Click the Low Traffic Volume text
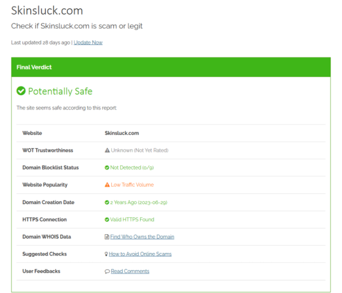This screenshot has height=293, width=342. (x=133, y=185)
